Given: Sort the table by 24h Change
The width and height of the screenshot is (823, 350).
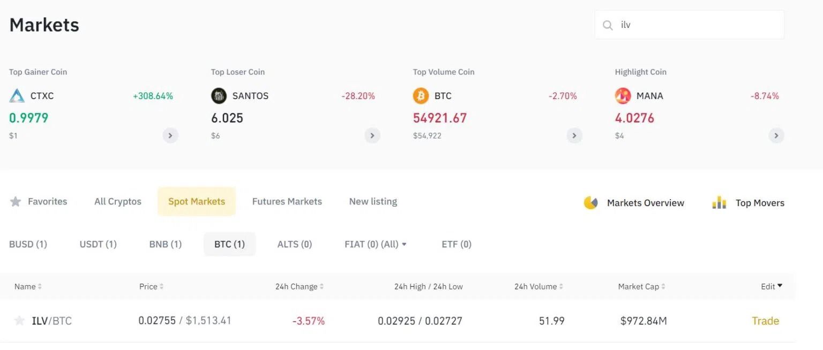Looking at the screenshot, I should click(x=321, y=287).
